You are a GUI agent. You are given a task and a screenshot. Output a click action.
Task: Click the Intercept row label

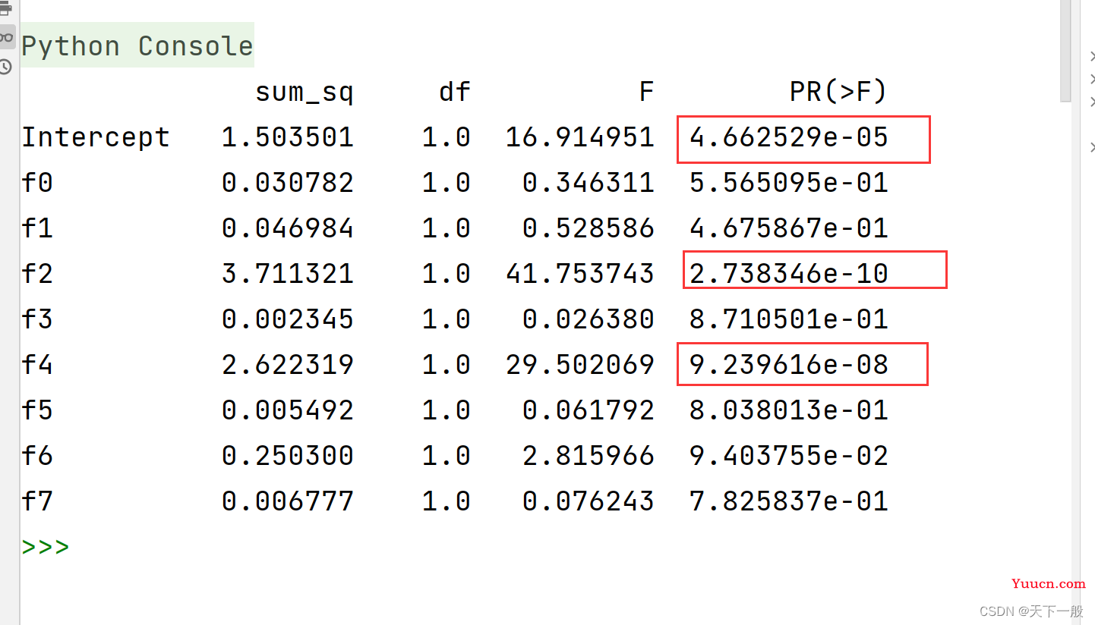coord(95,137)
